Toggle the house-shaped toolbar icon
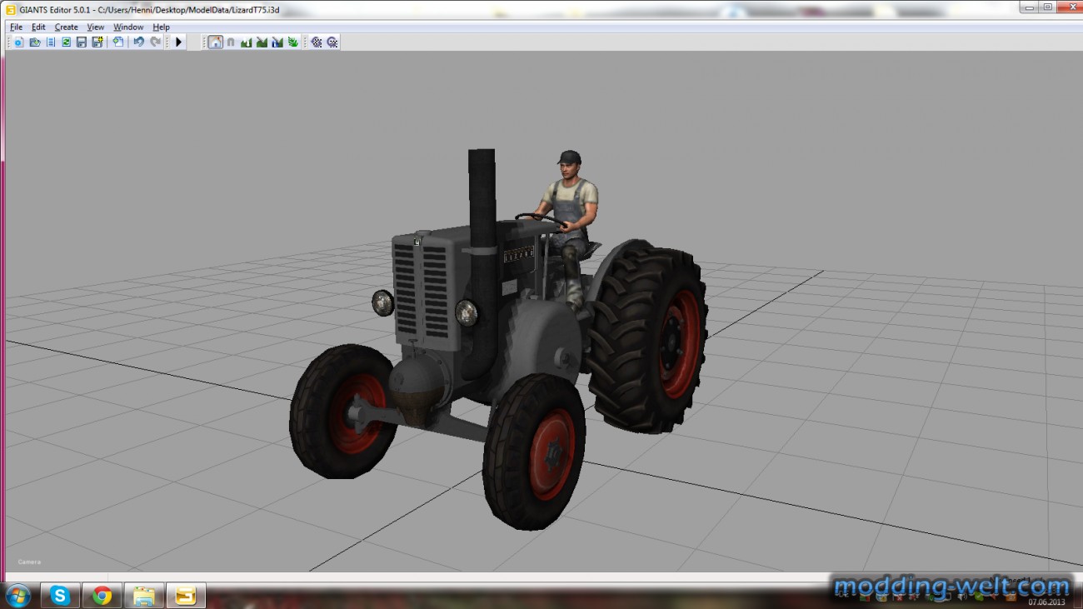Image resolution: width=1083 pixels, height=609 pixels. [215, 42]
